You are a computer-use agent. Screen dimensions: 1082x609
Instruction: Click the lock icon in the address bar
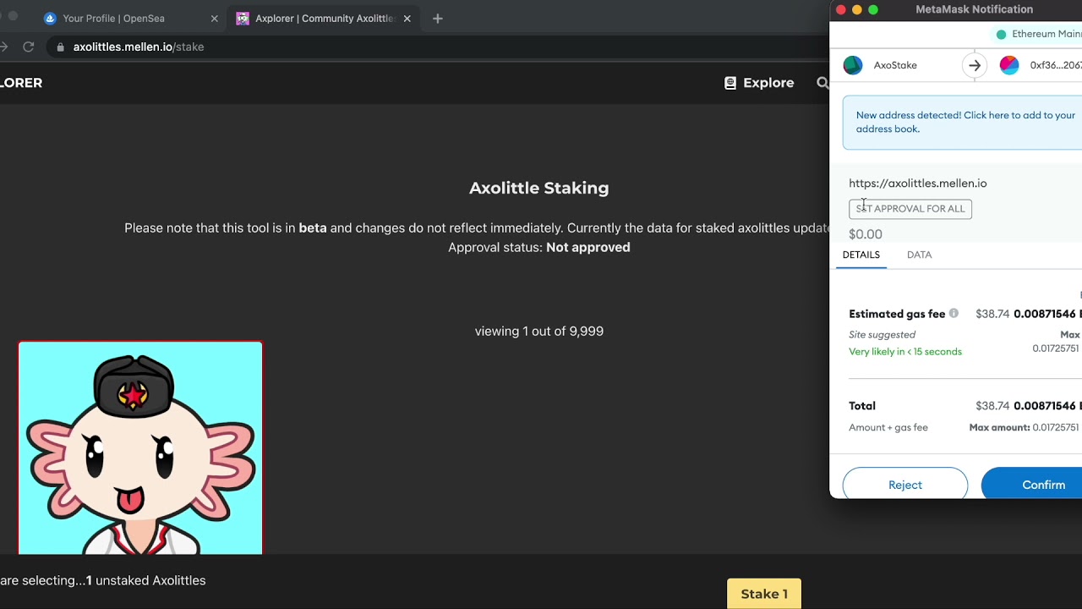click(59, 47)
